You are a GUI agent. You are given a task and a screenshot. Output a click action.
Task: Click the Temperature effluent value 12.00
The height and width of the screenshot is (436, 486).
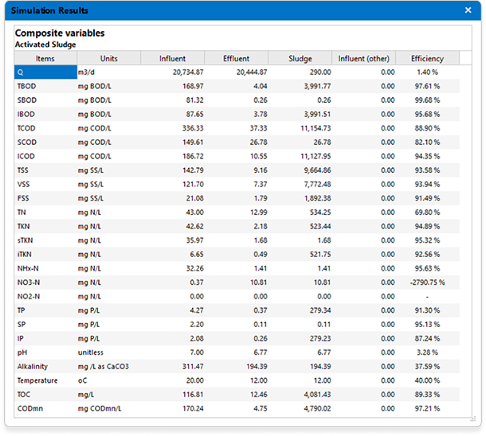click(258, 381)
